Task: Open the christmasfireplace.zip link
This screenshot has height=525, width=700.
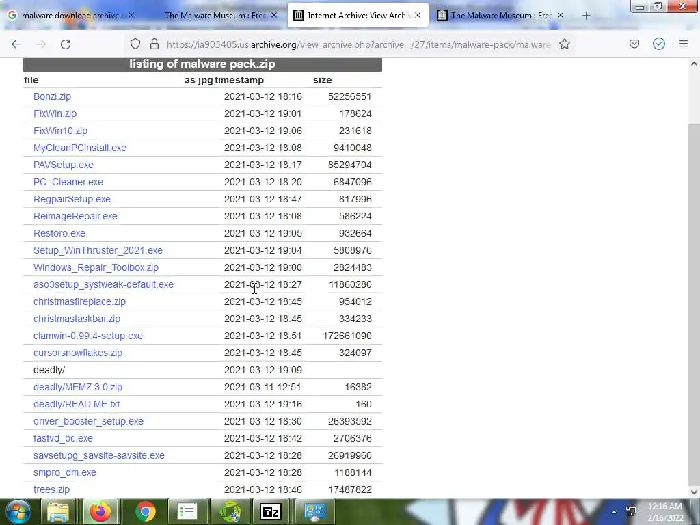Action: coord(79,301)
